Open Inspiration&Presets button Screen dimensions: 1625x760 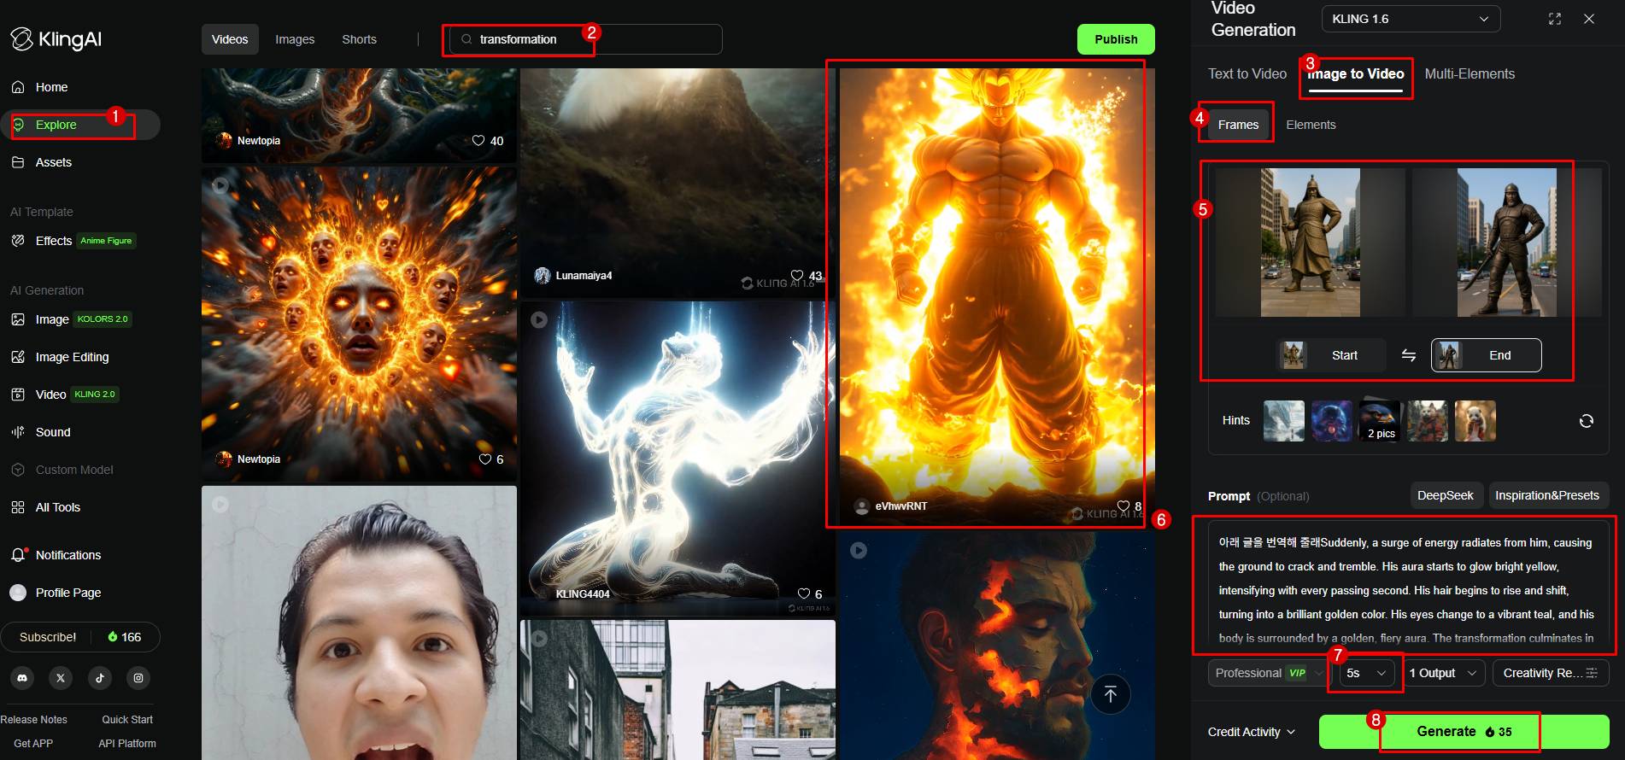click(1547, 495)
